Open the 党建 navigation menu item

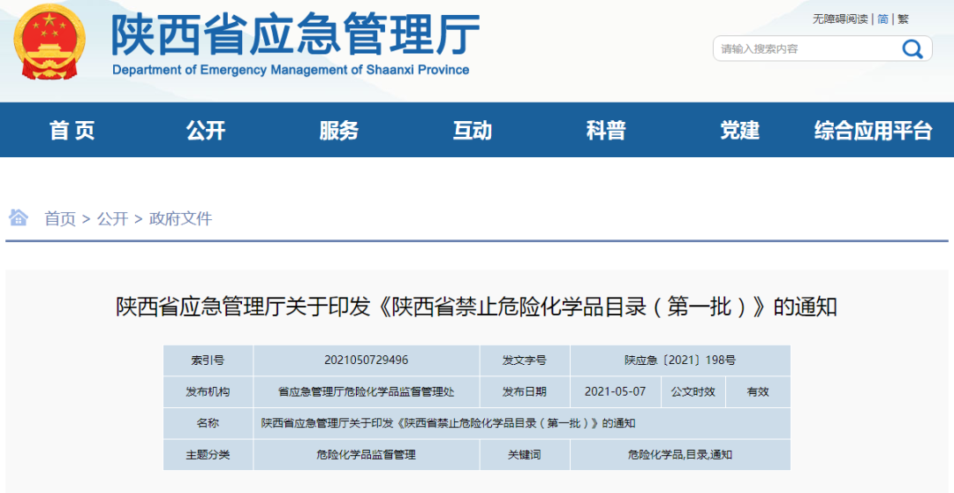coord(740,130)
